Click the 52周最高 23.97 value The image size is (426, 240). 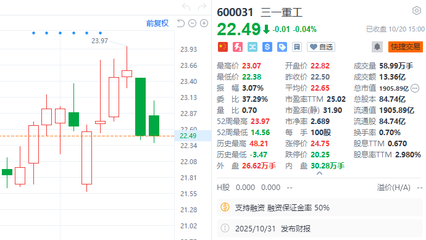[260, 122]
